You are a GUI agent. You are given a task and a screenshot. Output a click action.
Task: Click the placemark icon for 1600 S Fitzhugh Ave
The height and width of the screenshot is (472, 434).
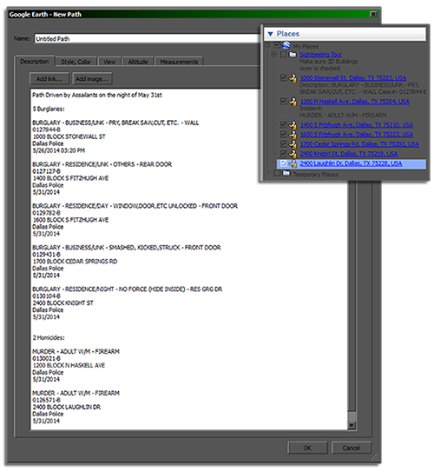[x=293, y=135]
